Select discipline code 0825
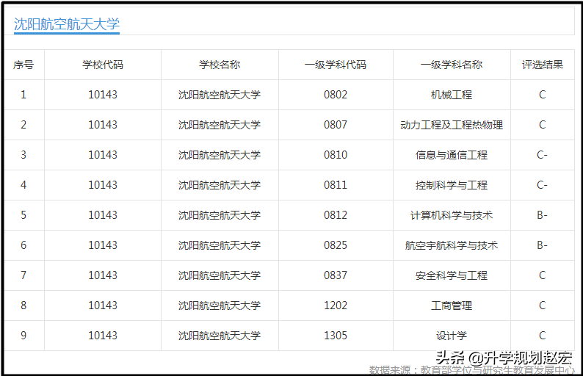The image size is (583, 376). coord(336,245)
